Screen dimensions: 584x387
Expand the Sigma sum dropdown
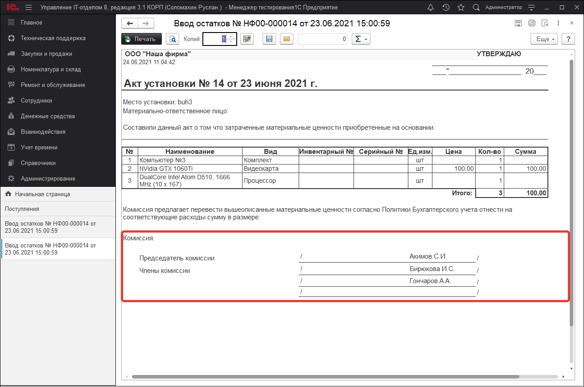[x=361, y=39]
